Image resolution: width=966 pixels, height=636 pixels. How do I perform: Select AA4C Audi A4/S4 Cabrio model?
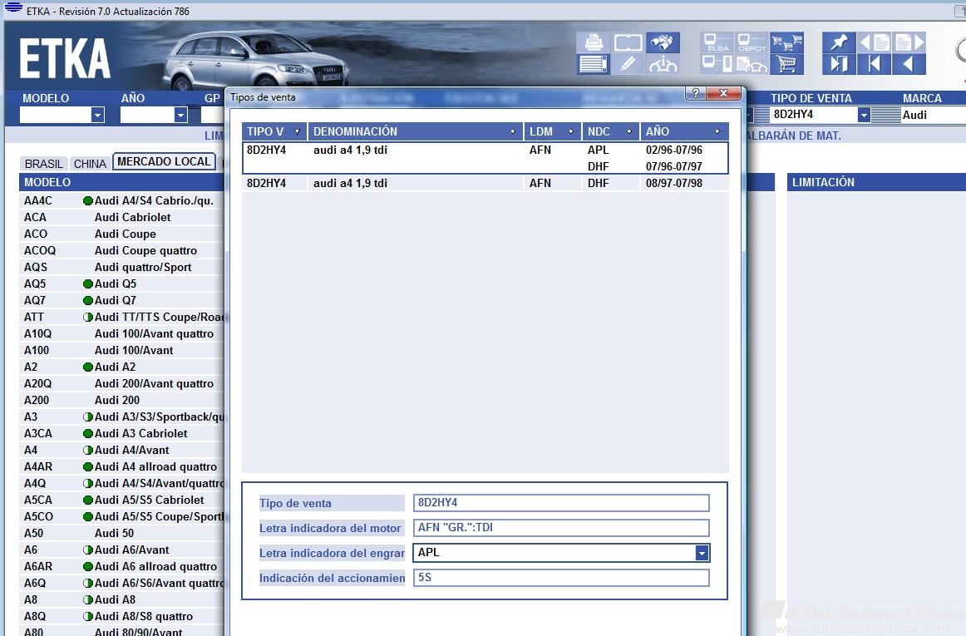tap(123, 200)
